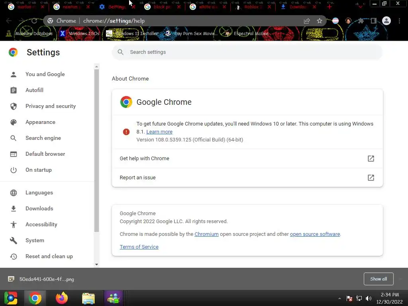Reload the current page
Screen dimensions: 408x306
(x=34, y=21)
